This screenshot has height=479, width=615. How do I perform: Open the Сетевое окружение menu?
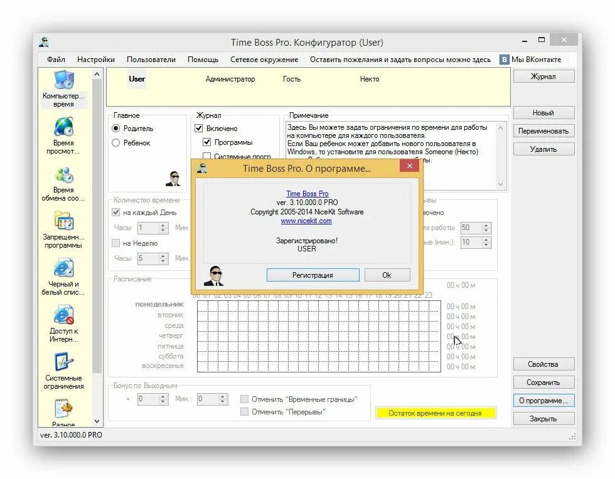pyautogui.click(x=264, y=60)
